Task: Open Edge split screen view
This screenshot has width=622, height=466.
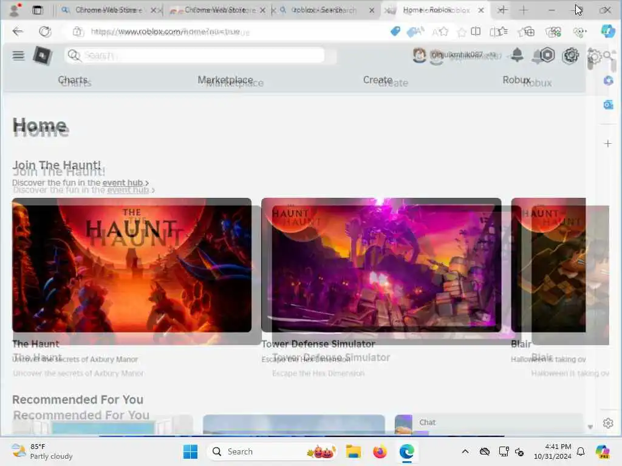Action: [476, 32]
